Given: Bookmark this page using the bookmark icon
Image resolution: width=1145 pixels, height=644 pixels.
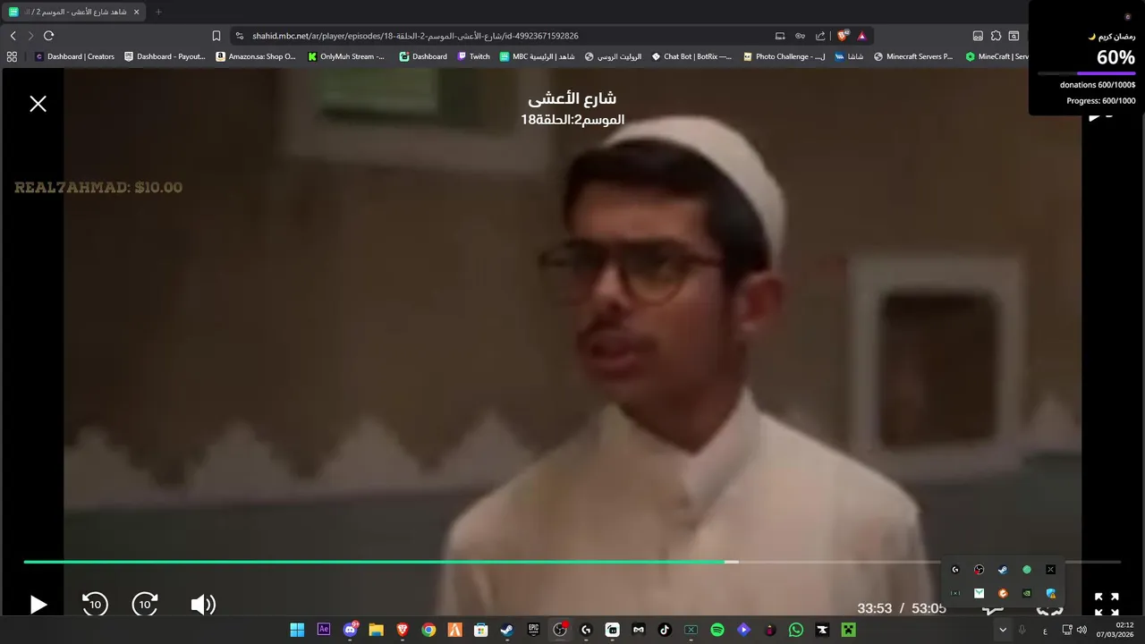Looking at the screenshot, I should 216,36.
